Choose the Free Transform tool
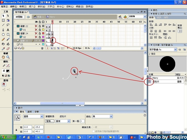The height and width of the screenshot is (140, 187). (x=3, y=20)
